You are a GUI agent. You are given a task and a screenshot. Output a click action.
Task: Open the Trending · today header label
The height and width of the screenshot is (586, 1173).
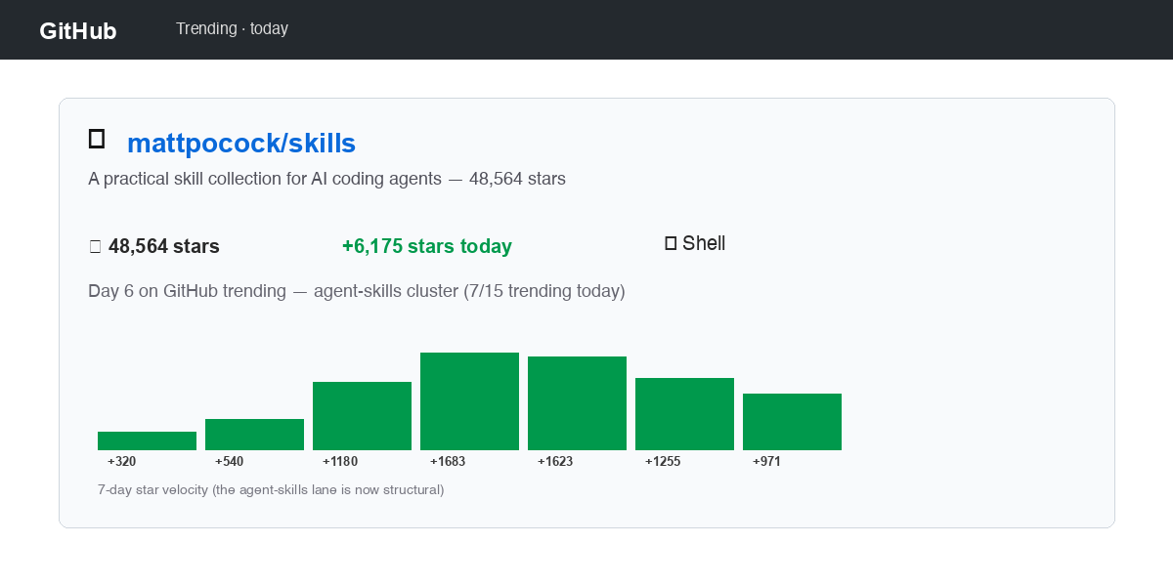(232, 29)
